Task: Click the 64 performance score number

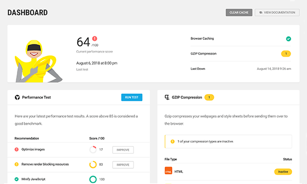Action: pyautogui.click(x=83, y=42)
